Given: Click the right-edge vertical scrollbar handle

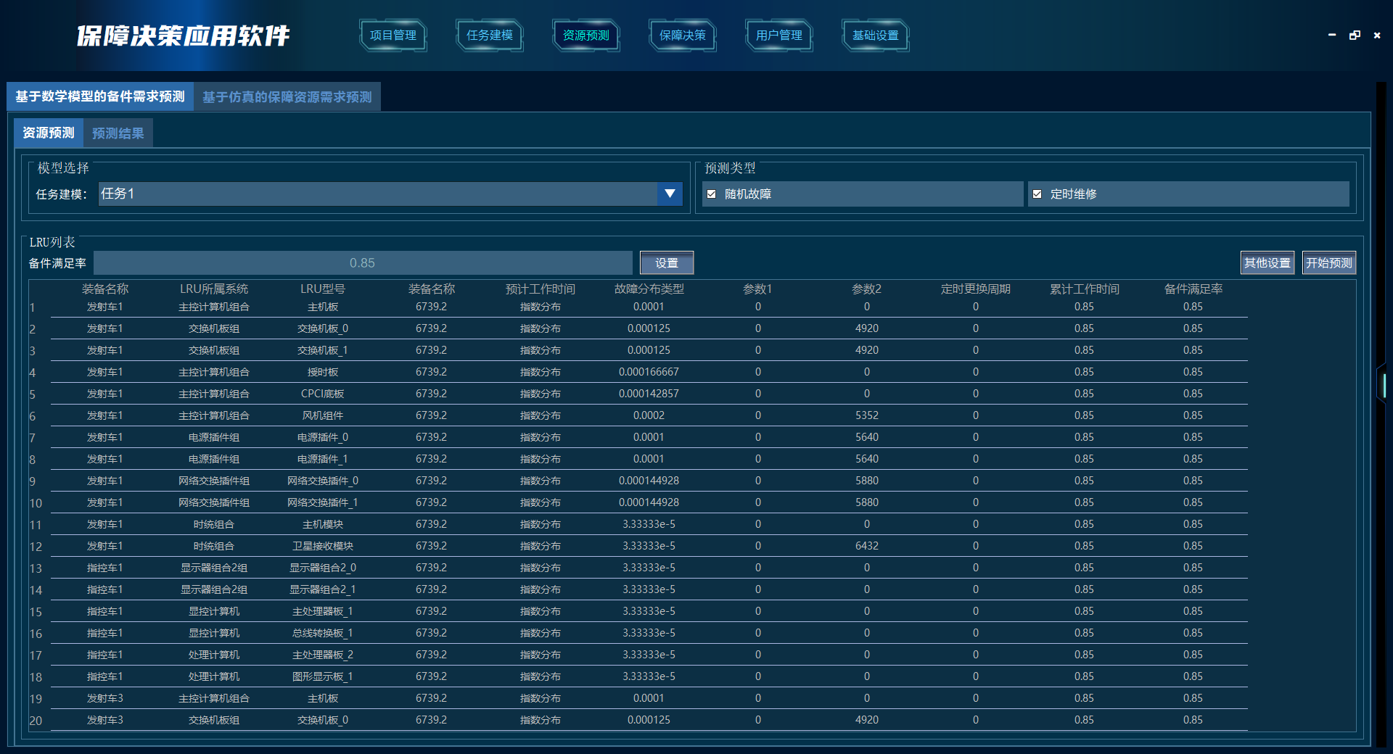Looking at the screenshot, I should [x=1384, y=384].
